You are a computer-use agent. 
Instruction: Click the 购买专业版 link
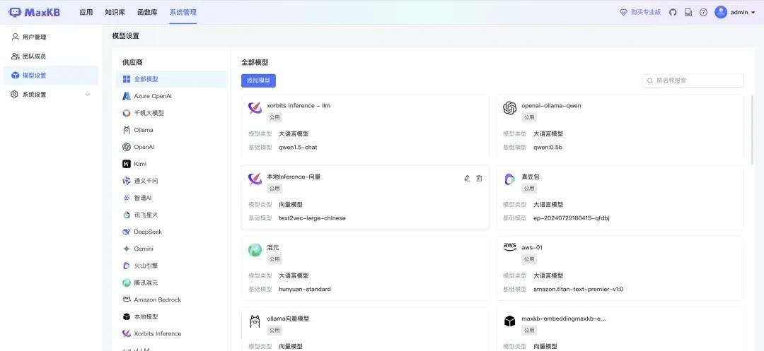(640, 12)
